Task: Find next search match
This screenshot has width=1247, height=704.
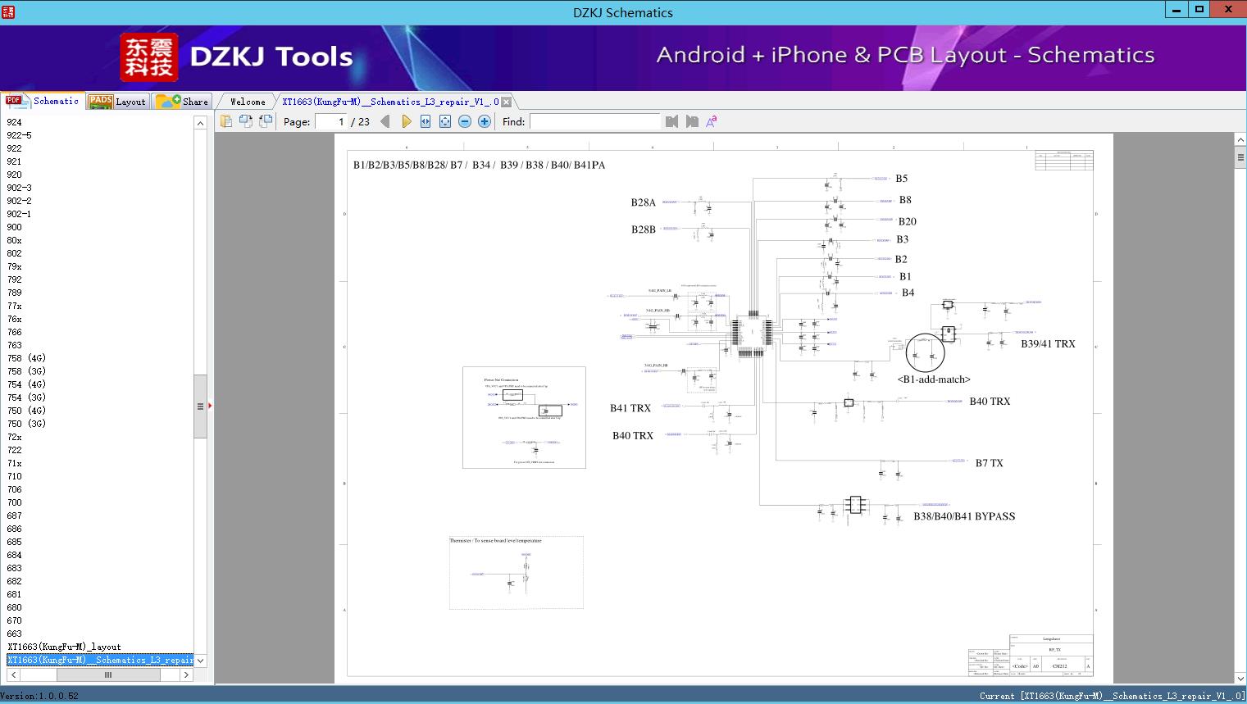Action: point(692,121)
